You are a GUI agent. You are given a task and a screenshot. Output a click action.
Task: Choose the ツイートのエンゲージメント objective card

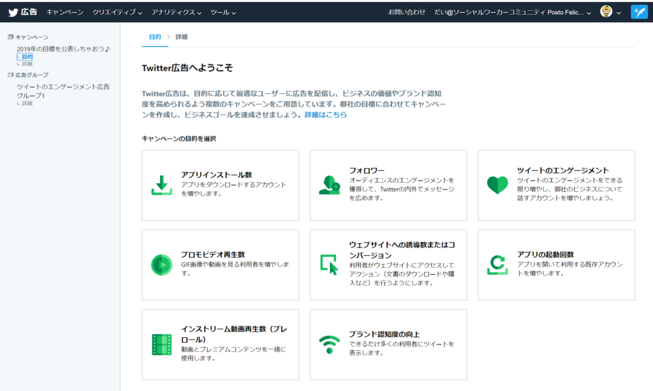(x=556, y=186)
